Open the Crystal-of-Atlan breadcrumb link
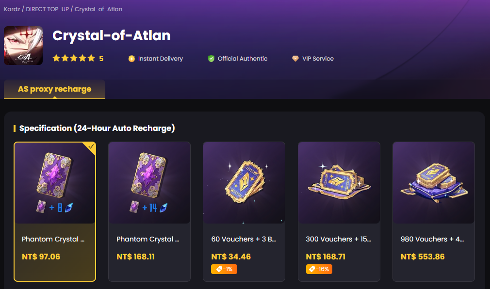Screen dimensions: 490x289 coord(98,9)
